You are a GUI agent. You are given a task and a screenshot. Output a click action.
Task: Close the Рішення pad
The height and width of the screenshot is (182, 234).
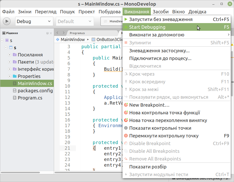51,33
